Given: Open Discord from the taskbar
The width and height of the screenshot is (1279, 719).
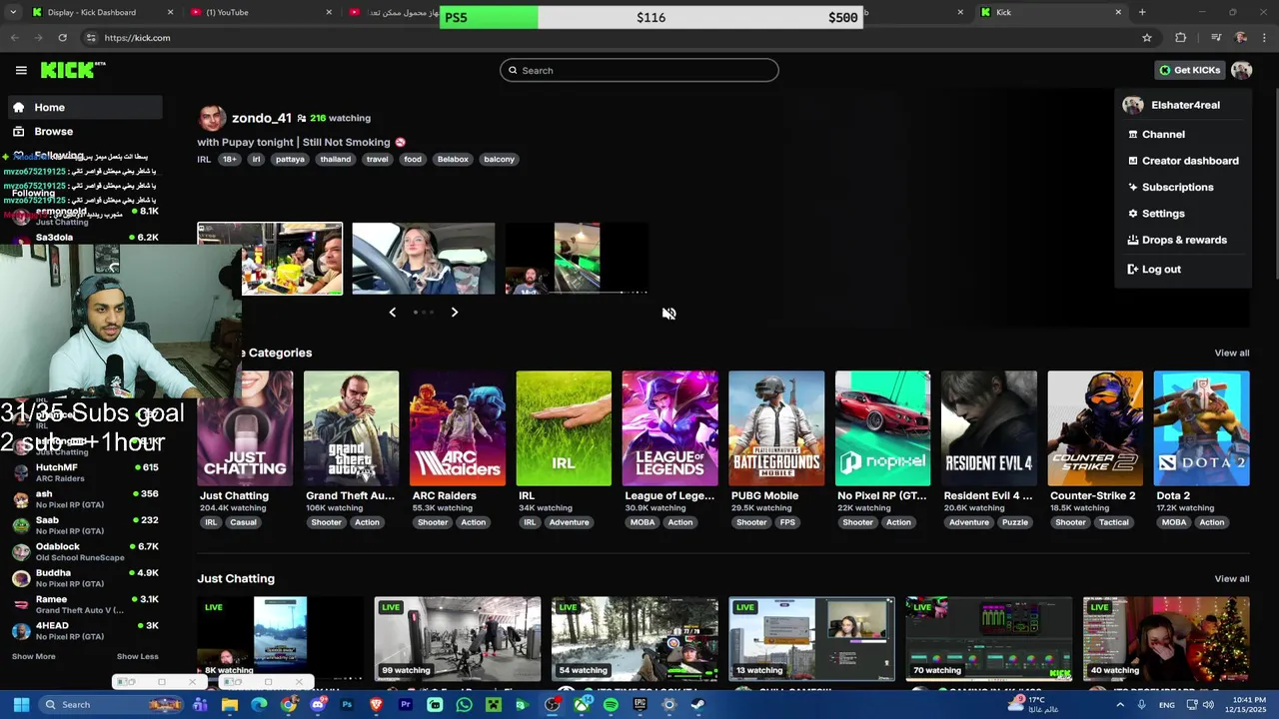Looking at the screenshot, I should pyautogui.click(x=318, y=704).
